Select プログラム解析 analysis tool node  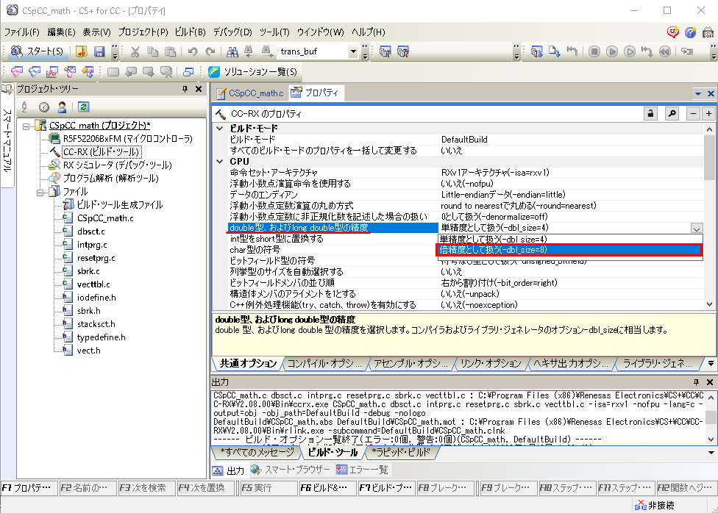[x=110, y=179]
